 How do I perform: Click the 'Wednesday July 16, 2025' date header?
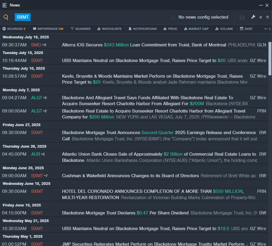[x=26, y=37]
